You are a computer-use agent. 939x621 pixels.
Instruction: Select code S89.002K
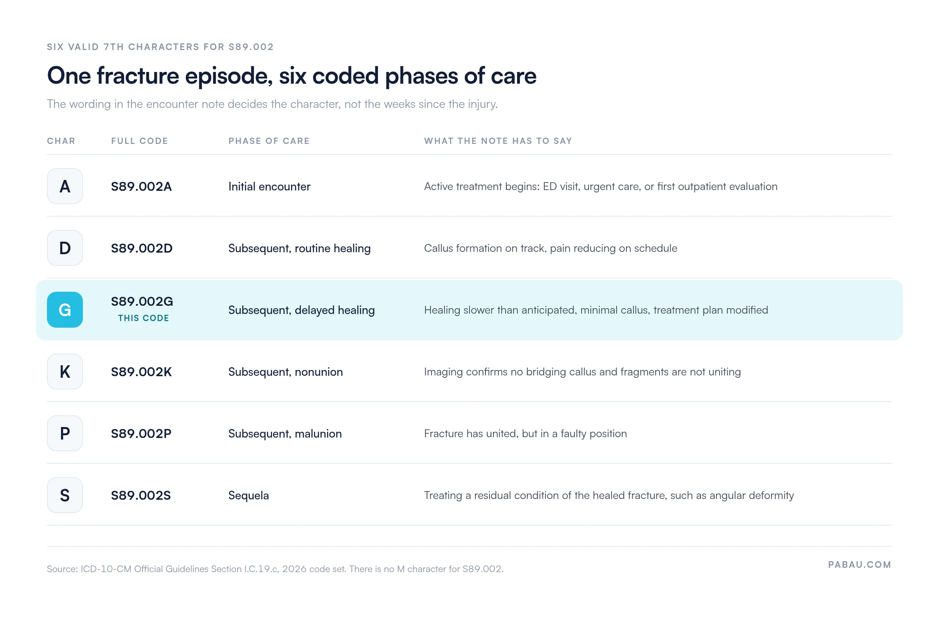pos(142,372)
